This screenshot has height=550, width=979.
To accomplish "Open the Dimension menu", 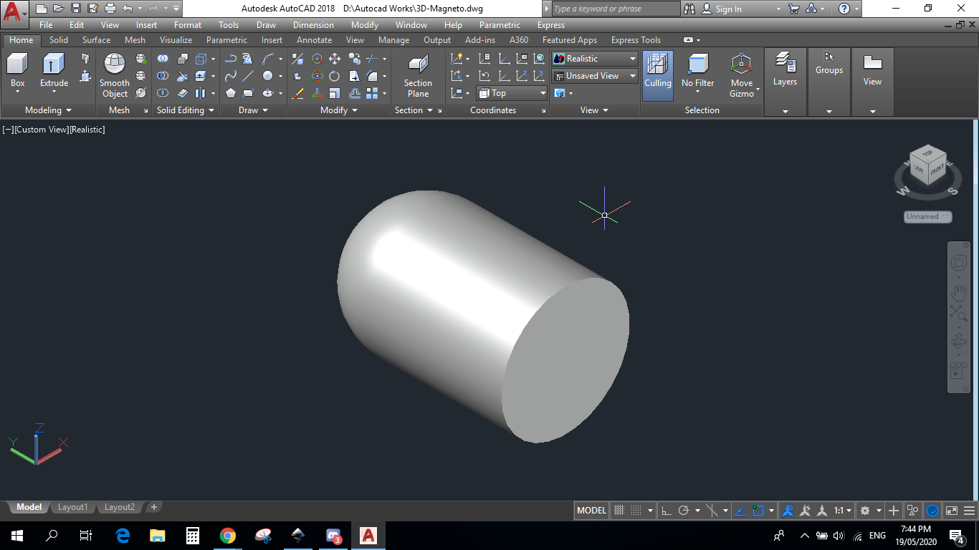I will [x=313, y=25].
